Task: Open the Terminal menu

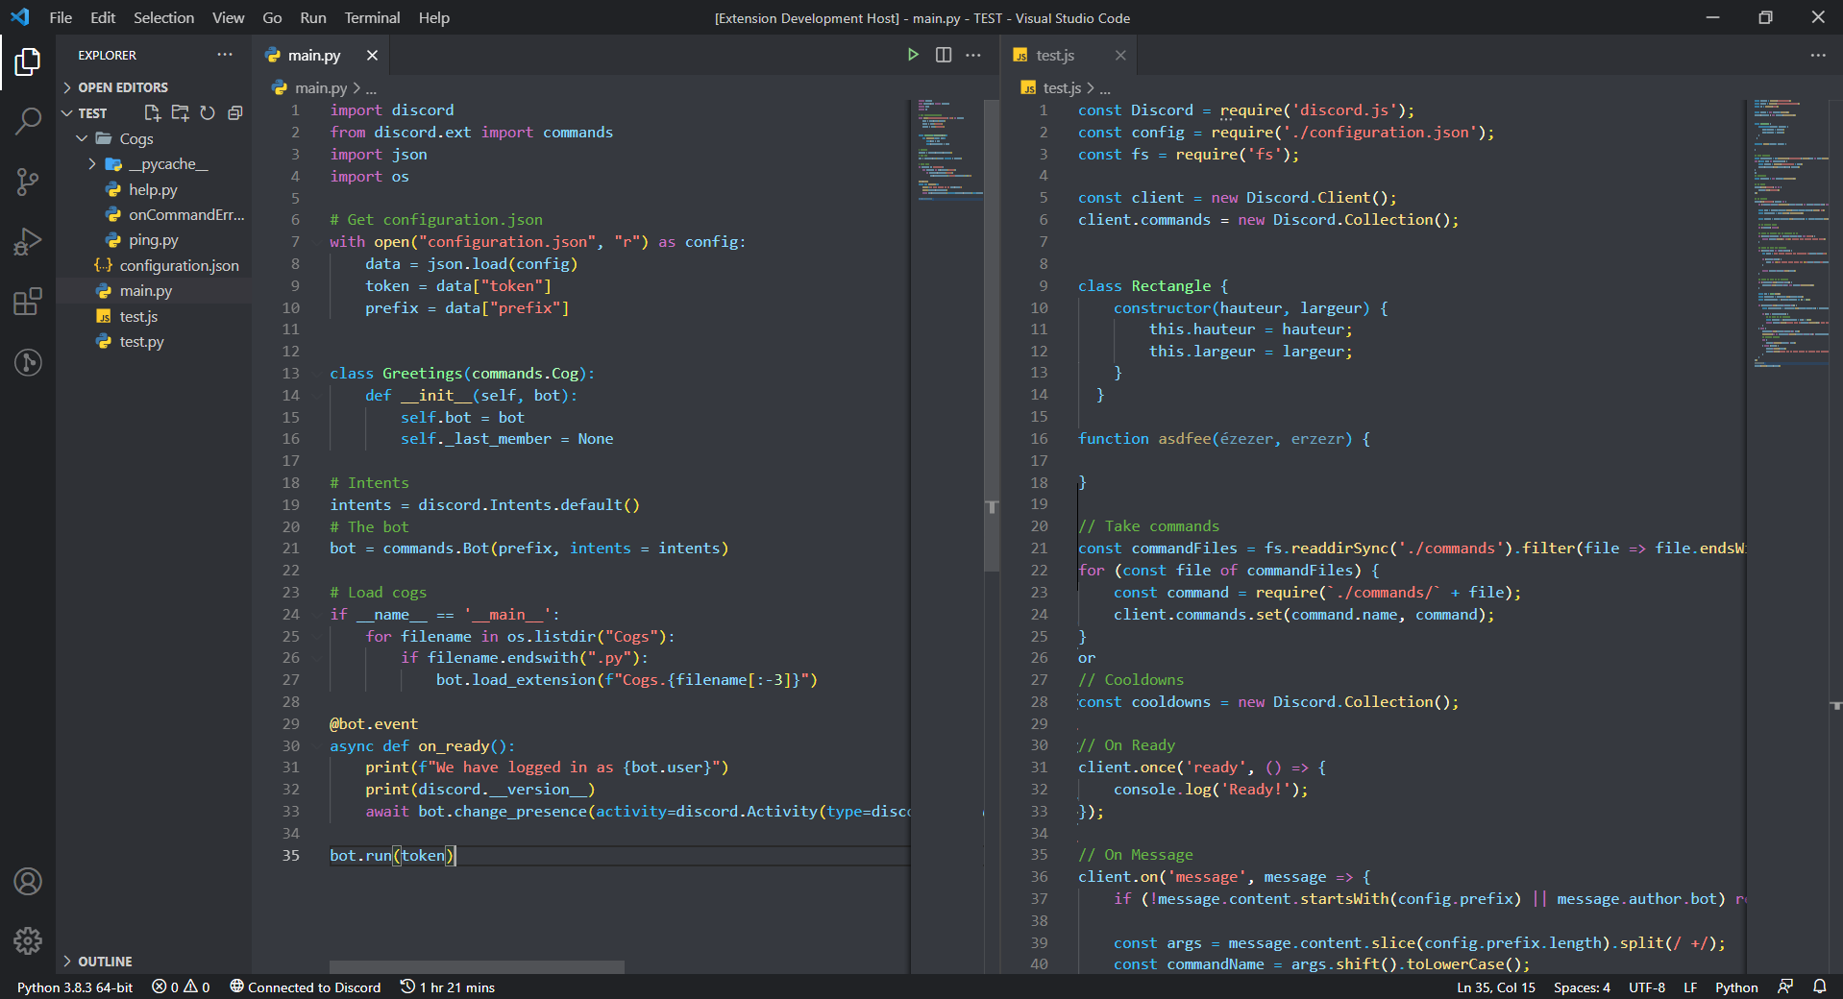Action: (372, 18)
